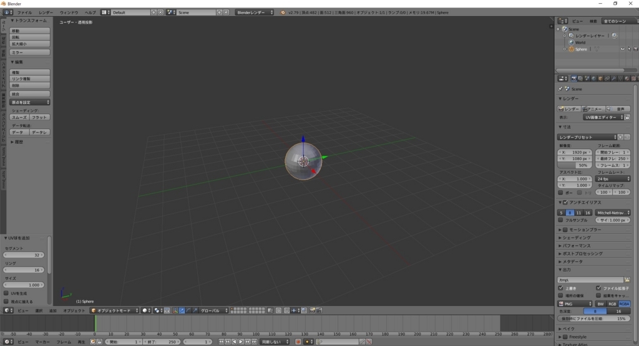639x346 pixels.
Task: Enable the Freestyle checkbox
Action: tap(565, 337)
